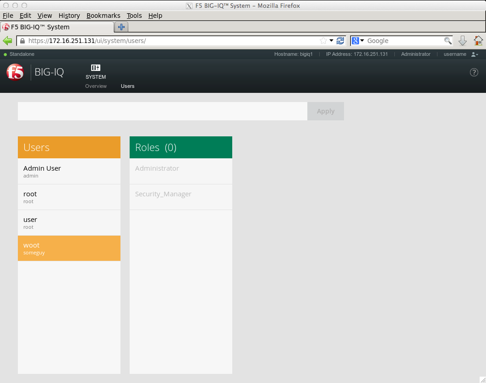Click the Apply button
This screenshot has height=383, width=486.
[325, 111]
